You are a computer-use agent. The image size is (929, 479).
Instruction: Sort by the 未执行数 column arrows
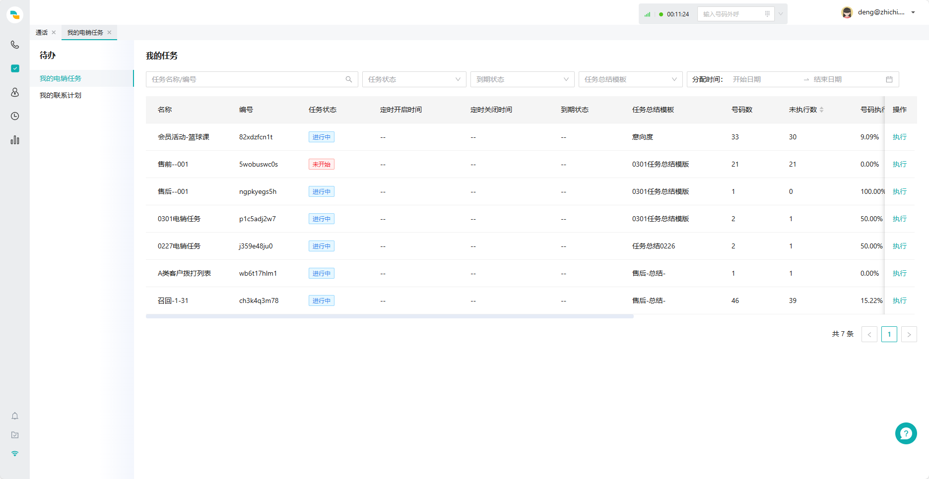[822, 110]
